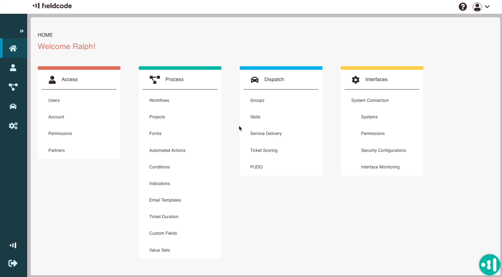502x277 pixels.
Task: Open the Home sidebar icon
Action: tap(13, 48)
